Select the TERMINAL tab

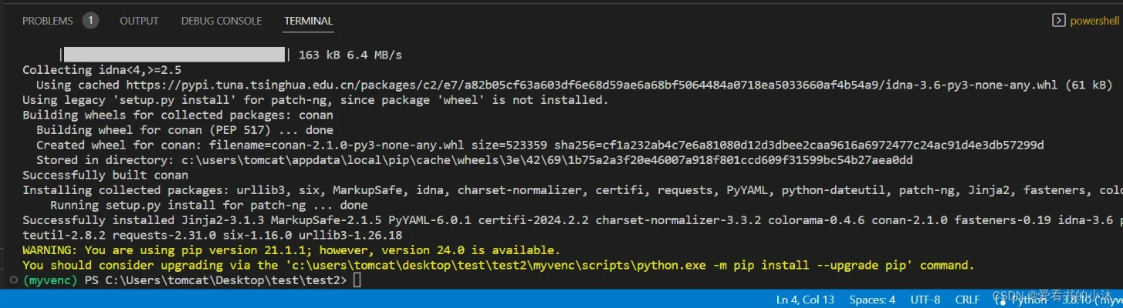[308, 21]
